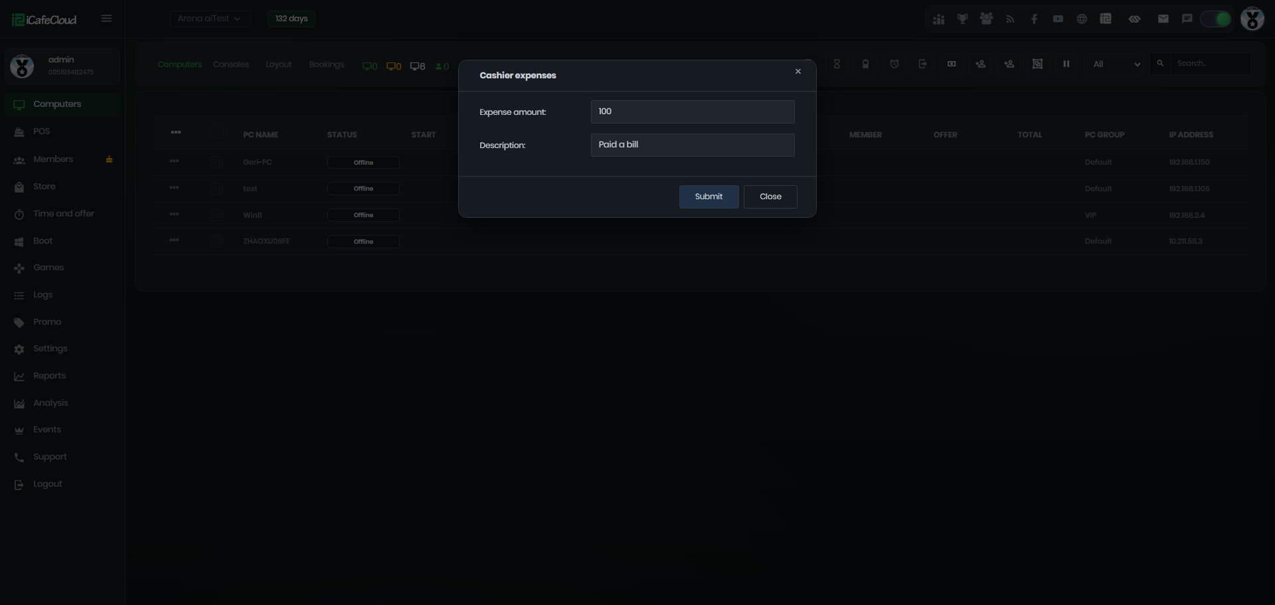Image resolution: width=1275 pixels, height=605 pixels.
Task: Sort by the PC NAME column header
Action: [x=260, y=135]
